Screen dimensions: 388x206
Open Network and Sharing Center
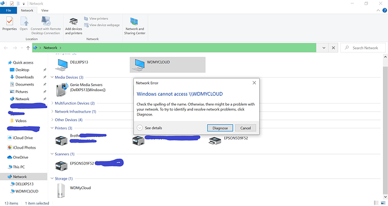click(x=134, y=21)
